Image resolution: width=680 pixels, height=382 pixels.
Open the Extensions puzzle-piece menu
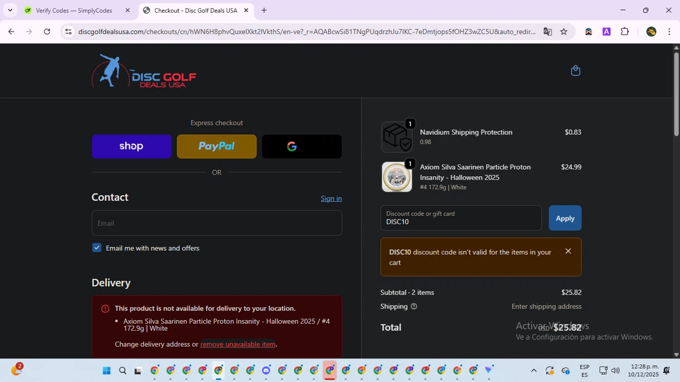pyautogui.click(x=625, y=32)
